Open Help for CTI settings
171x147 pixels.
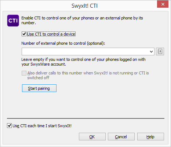[x=150, y=137]
